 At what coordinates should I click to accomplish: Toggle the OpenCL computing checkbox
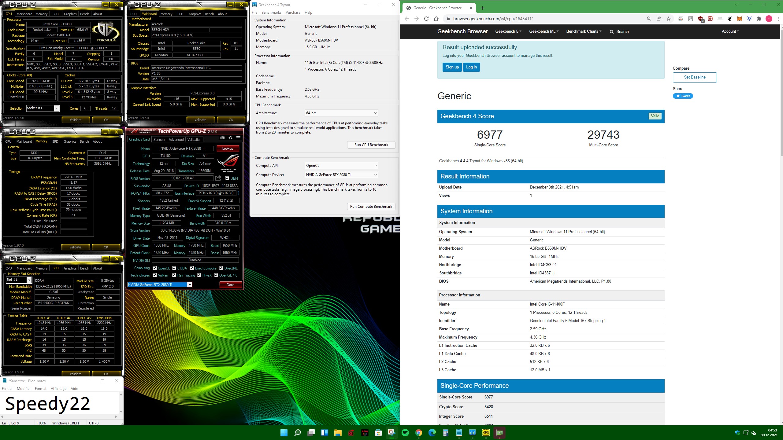coord(155,268)
